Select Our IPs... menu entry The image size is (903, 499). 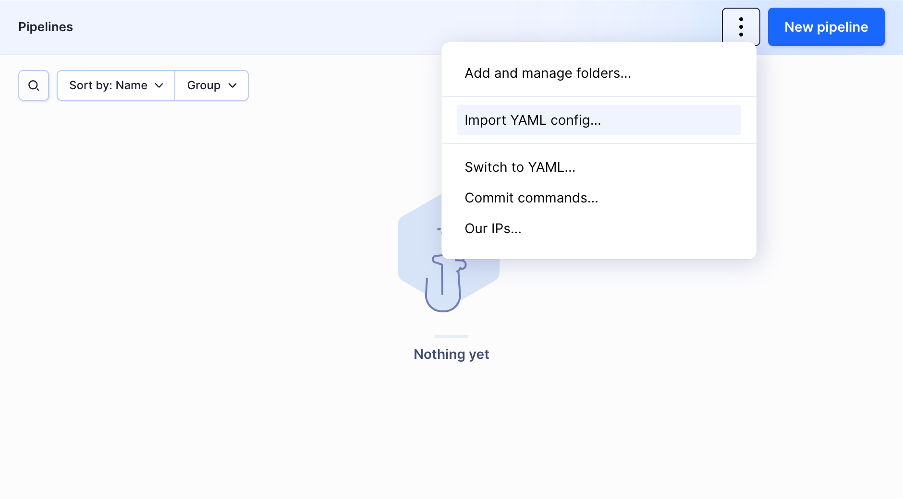tap(598, 228)
